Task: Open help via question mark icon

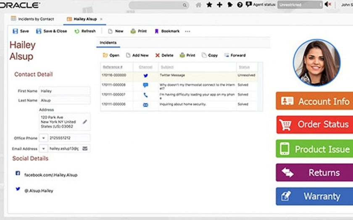Action: [240, 5]
